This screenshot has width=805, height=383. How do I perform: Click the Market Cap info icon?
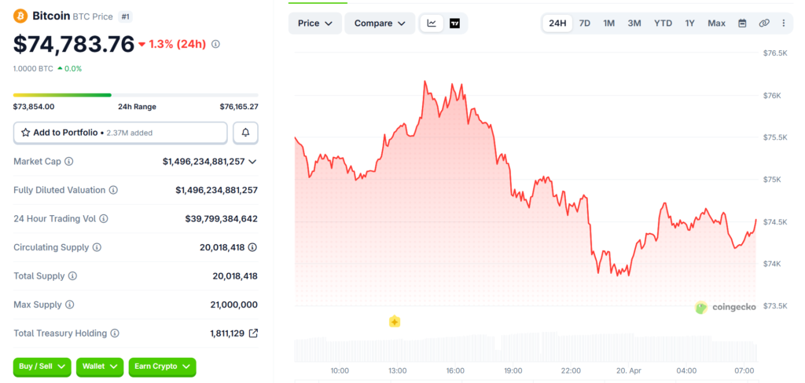point(69,162)
